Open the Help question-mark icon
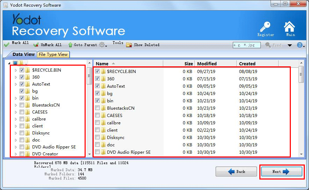The width and height of the screenshot is (309, 190). (299, 45)
